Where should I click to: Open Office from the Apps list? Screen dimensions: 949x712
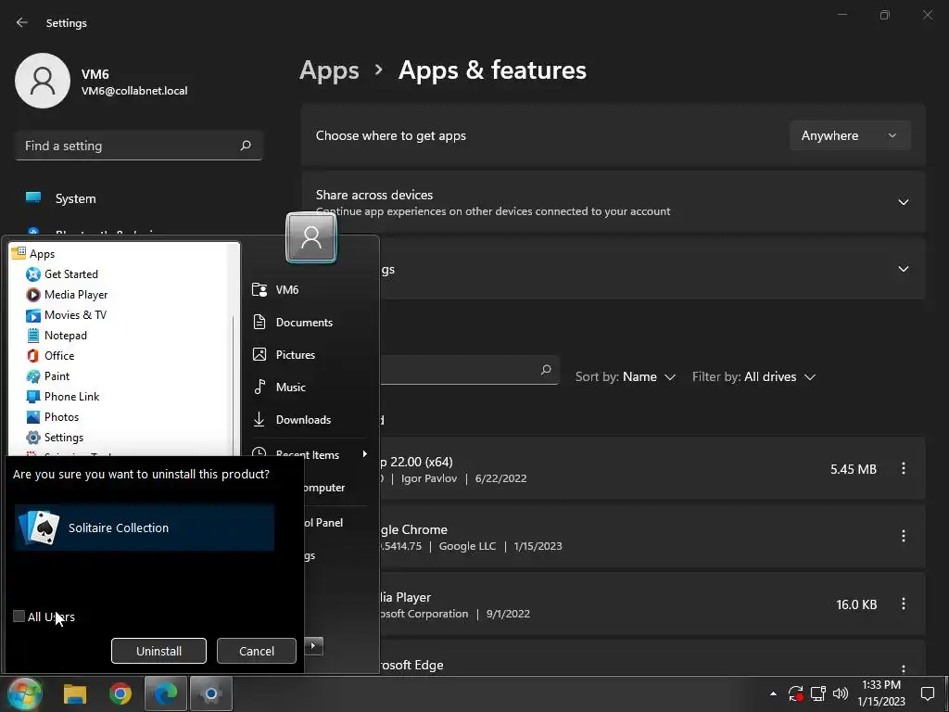pyautogui.click(x=59, y=356)
